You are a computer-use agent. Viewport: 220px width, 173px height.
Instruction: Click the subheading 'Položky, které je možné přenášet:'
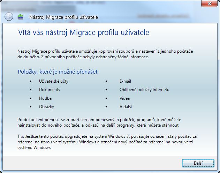(x=58, y=72)
